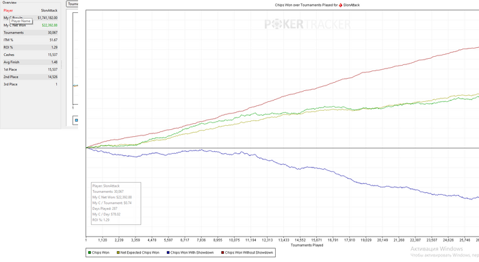Click My C Net Won line in the graph info box

(112, 197)
